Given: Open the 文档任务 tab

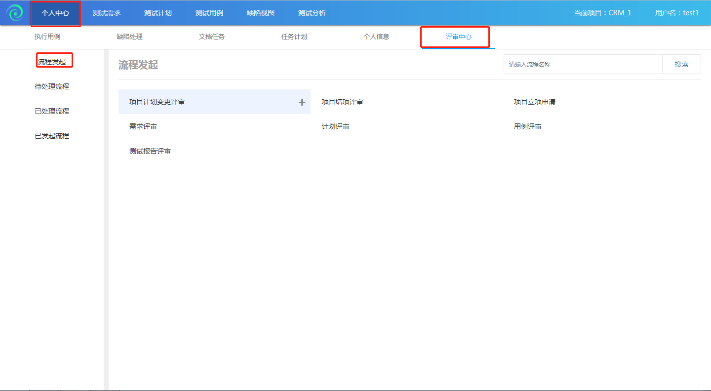Looking at the screenshot, I should (x=212, y=37).
